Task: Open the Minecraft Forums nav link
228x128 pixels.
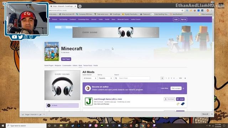Action: pos(123,19)
